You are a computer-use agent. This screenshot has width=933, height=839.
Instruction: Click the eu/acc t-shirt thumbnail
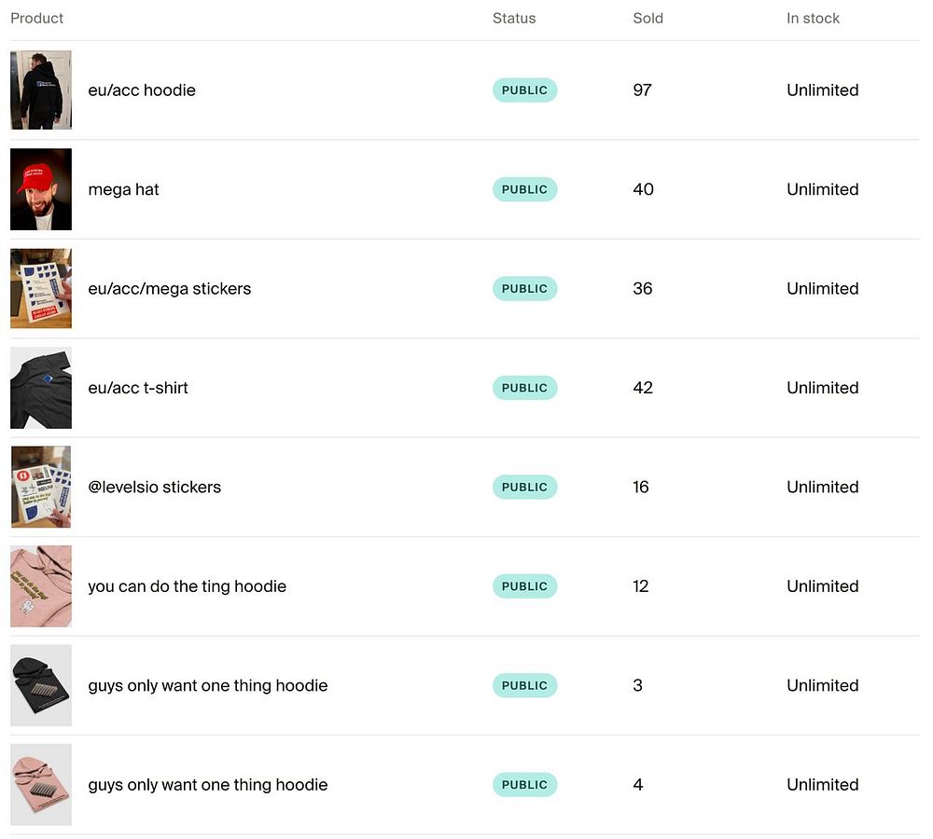(x=41, y=388)
